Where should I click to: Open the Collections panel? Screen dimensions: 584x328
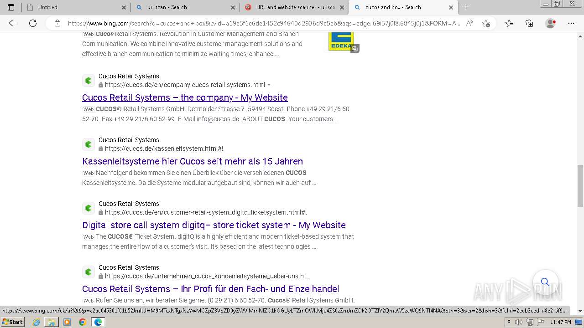[529, 23]
